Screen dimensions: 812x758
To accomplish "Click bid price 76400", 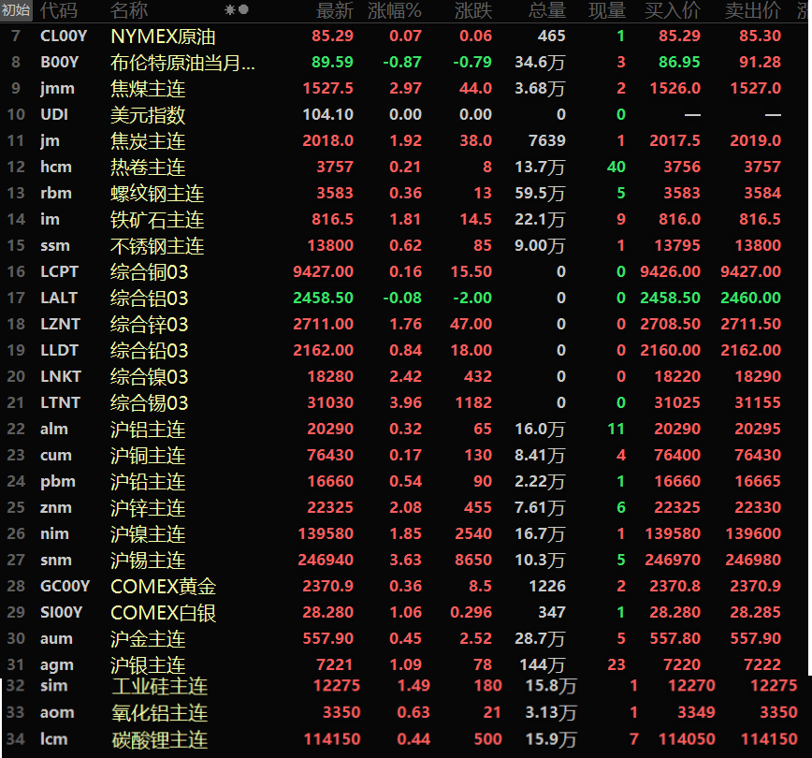I will click(x=677, y=456).
